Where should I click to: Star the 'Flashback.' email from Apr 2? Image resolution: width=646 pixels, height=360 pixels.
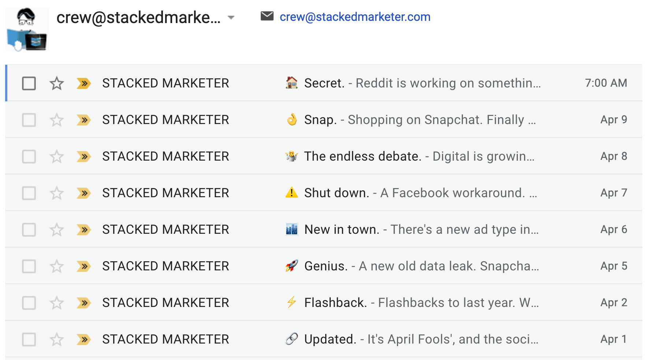click(57, 303)
